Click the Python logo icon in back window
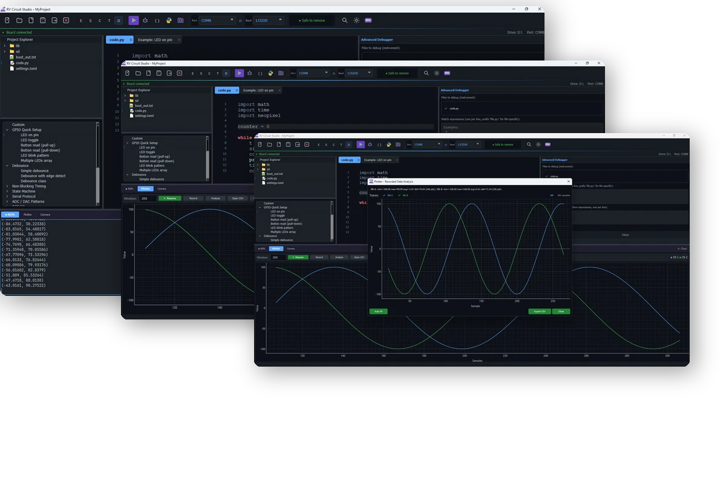The height and width of the screenshot is (484, 726). pyautogui.click(x=169, y=21)
